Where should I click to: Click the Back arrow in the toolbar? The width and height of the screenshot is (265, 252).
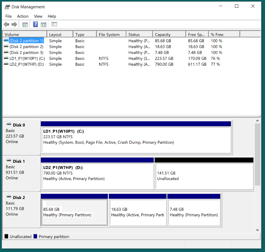(6, 25)
